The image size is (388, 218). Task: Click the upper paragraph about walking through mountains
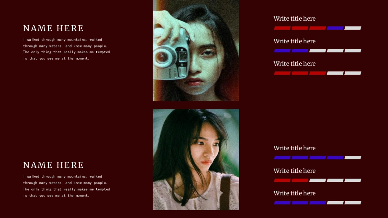click(x=66, y=49)
